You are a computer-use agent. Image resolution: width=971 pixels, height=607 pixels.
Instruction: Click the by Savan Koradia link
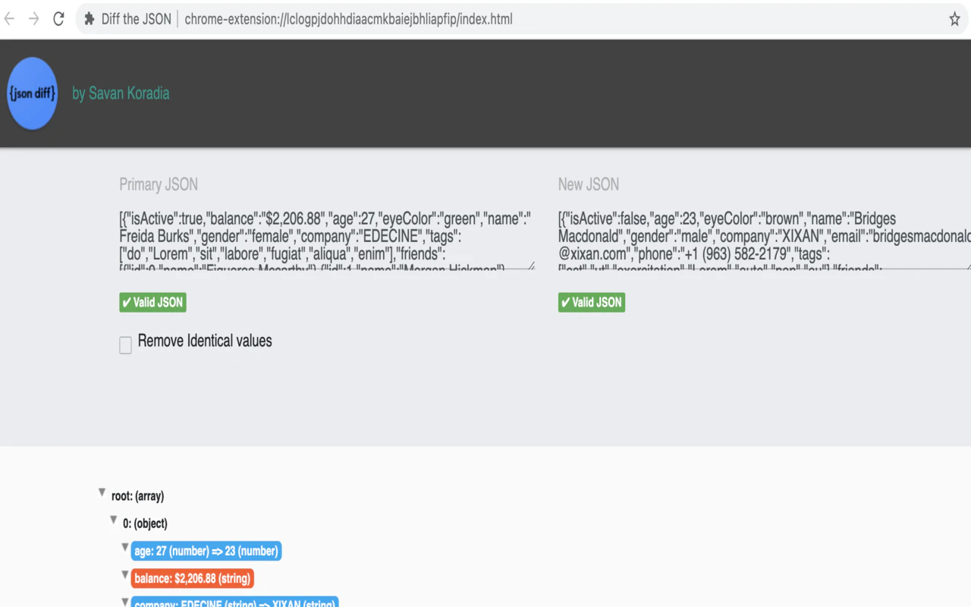pyautogui.click(x=121, y=93)
